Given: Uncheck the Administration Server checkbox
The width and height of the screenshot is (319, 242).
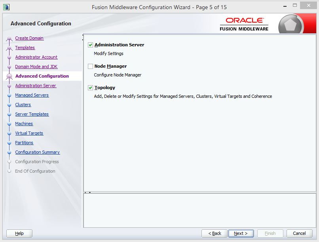Looking at the screenshot, I should tap(91, 45).
